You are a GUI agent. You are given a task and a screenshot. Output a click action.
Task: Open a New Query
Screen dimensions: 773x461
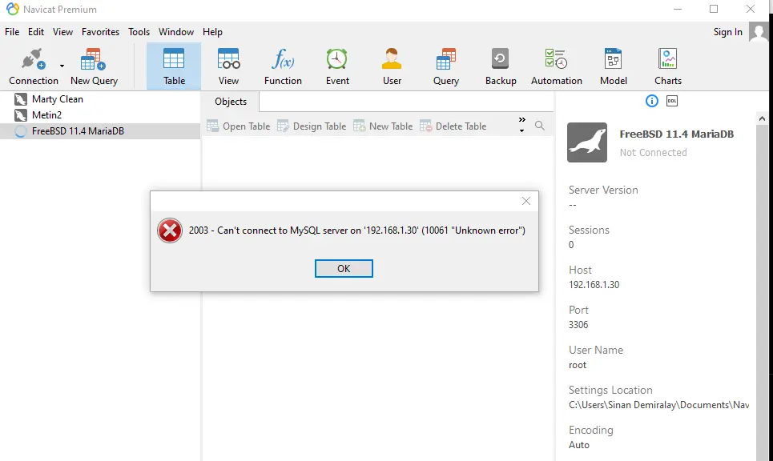pyautogui.click(x=94, y=66)
